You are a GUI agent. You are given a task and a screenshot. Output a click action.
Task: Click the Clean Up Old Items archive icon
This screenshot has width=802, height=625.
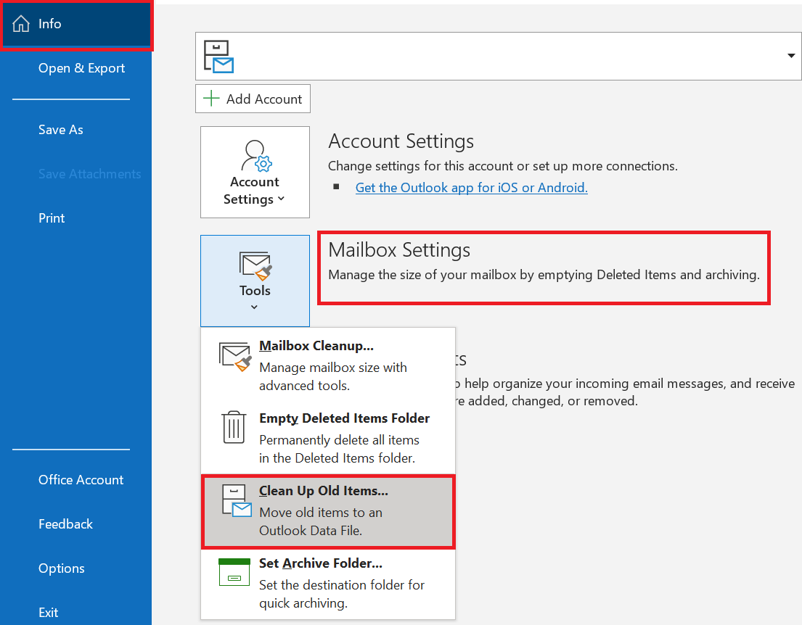tap(237, 500)
